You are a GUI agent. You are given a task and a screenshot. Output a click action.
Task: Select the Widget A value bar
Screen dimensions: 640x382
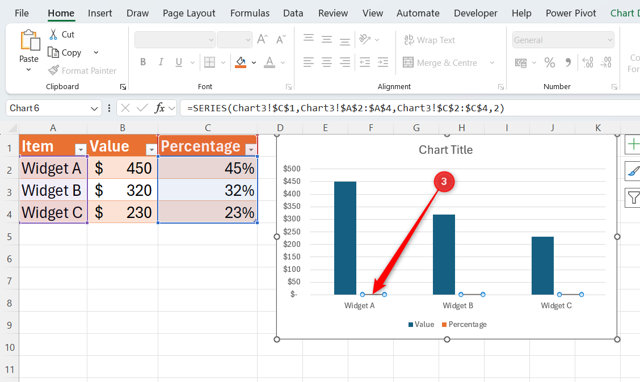click(346, 238)
